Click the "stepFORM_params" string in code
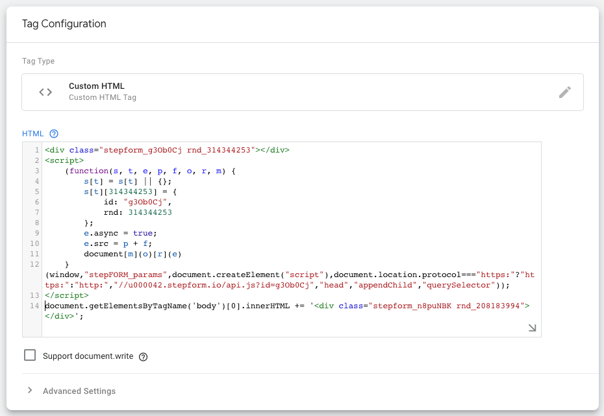This screenshot has height=416, width=604. [x=125, y=275]
